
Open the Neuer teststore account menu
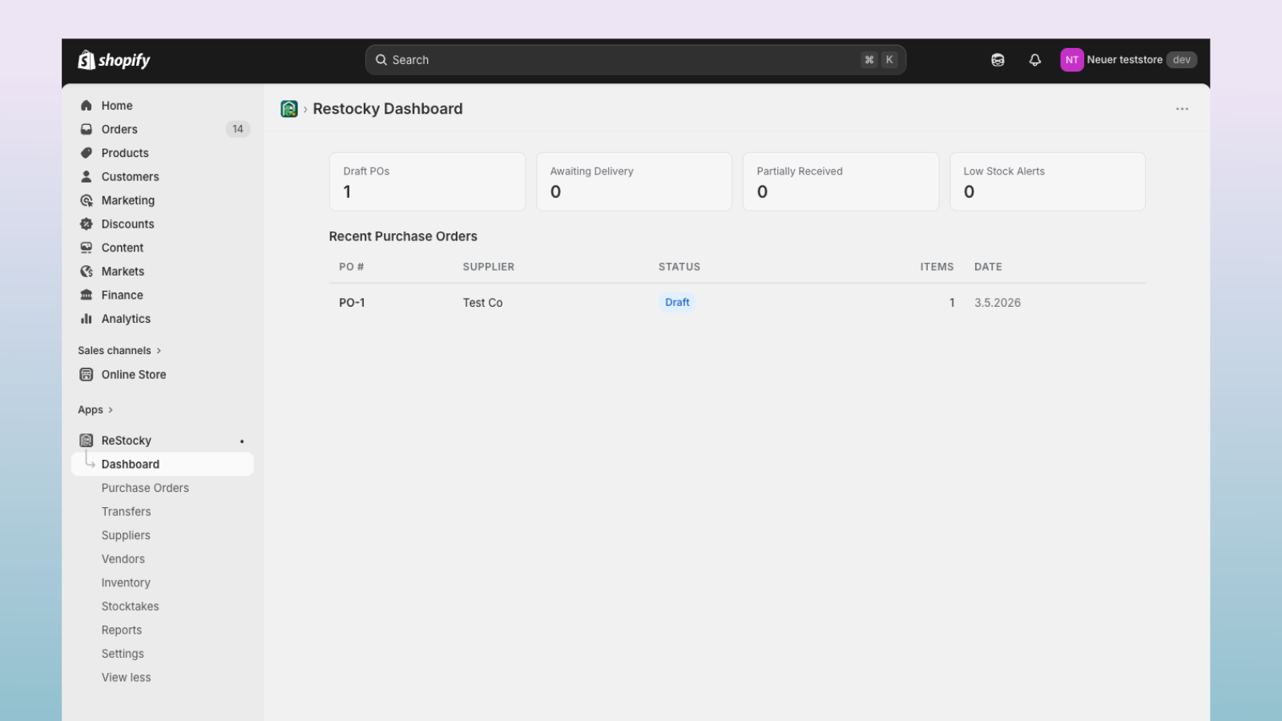pos(1128,60)
